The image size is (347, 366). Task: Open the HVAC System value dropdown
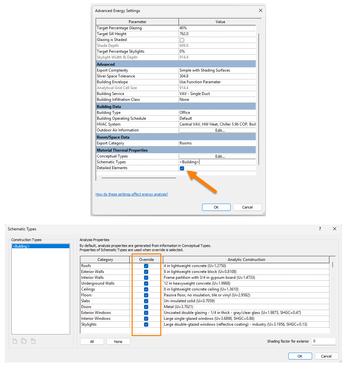217,124
